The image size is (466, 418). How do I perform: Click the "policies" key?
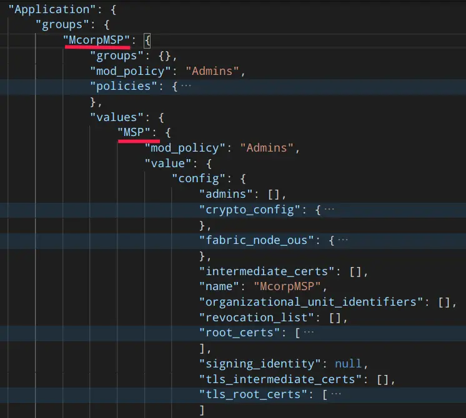pos(124,86)
